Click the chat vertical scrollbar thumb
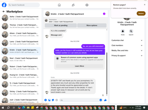 click(x=107, y=73)
